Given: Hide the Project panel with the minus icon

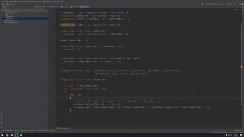Looking at the screenshot, I should click(x=47, y=7).
